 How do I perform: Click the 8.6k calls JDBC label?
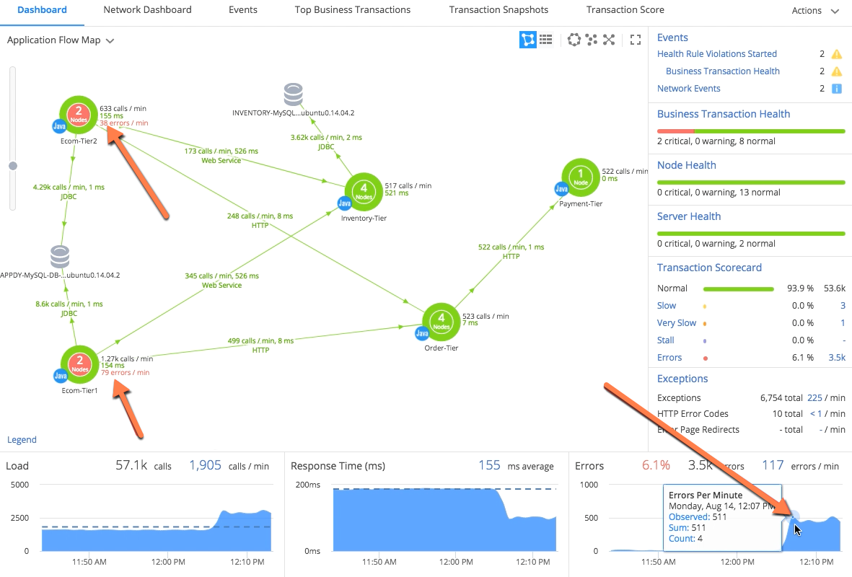pos(69,308)
